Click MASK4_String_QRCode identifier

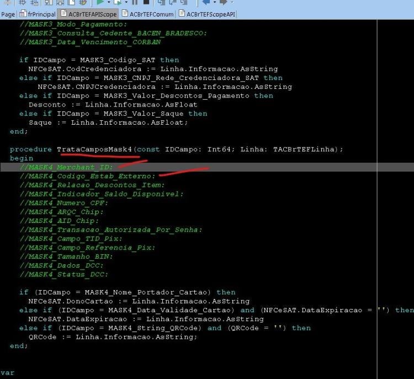(x=153, y=328)
